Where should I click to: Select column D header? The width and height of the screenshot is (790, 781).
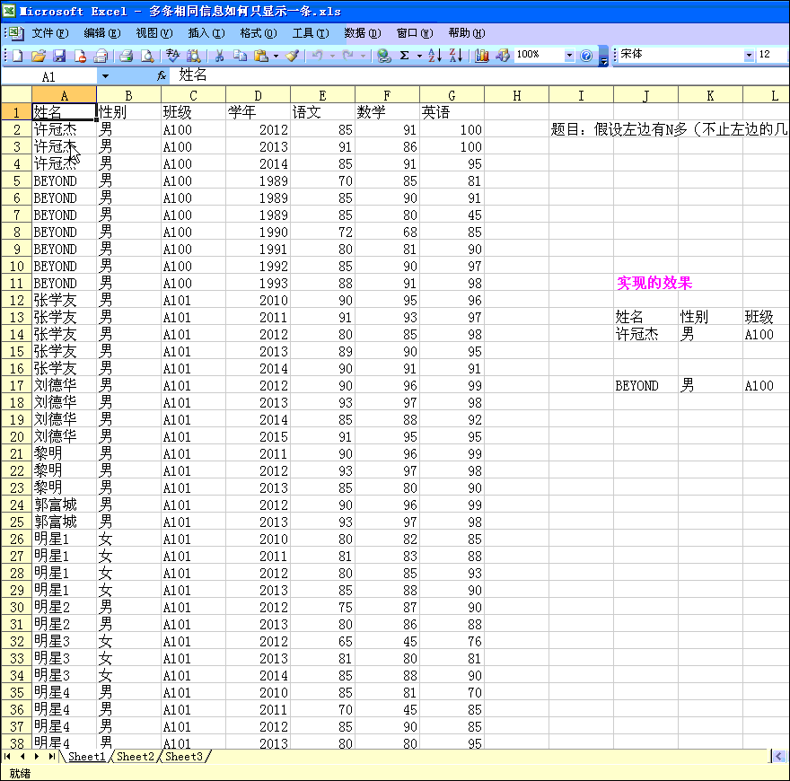[x=258, y=95]
